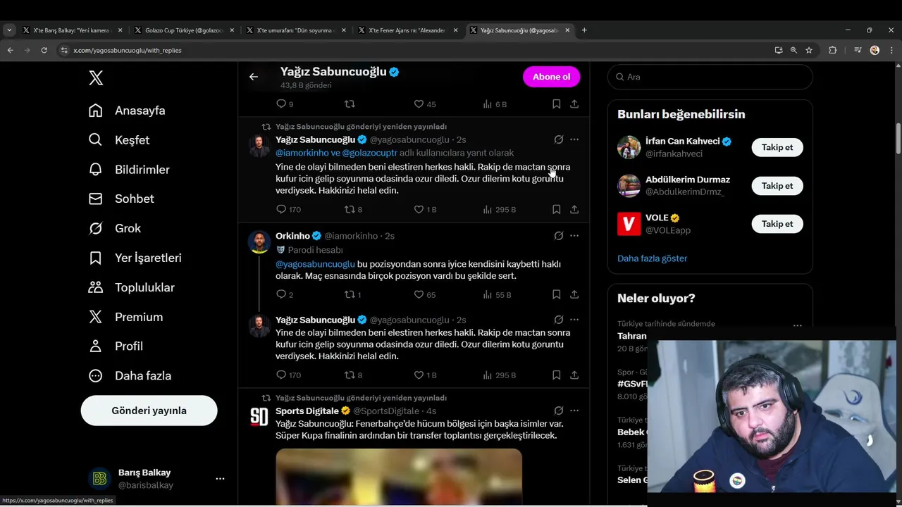Open the @golazocuptr mention link

coord(370,153)
